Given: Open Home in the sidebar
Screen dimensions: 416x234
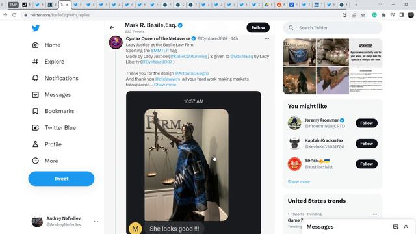Looking at the screenshot, I should [x=46, y=45].
